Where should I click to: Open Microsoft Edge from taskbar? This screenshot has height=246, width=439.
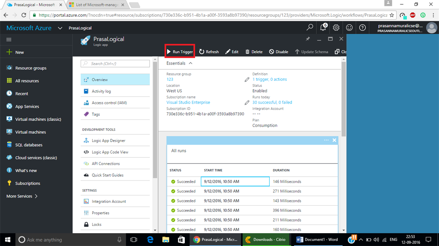150,240
